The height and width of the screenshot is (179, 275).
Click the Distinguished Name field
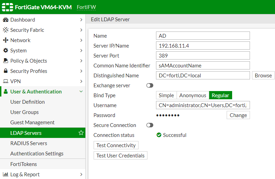[x=203, y=75]
